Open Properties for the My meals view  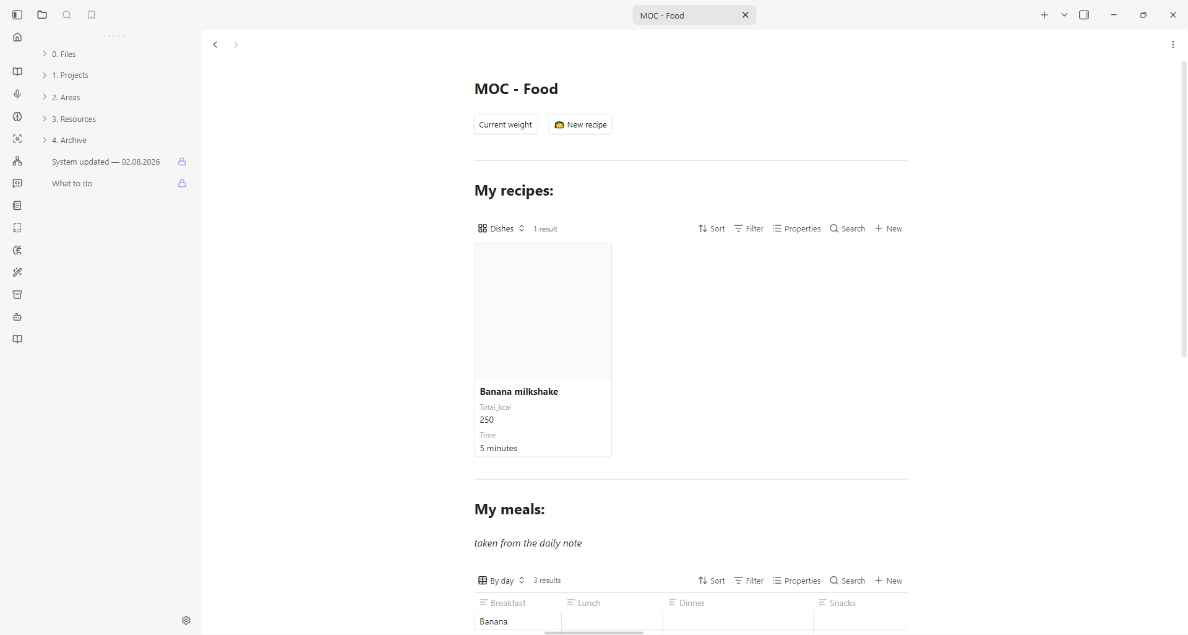coord(797,581)
